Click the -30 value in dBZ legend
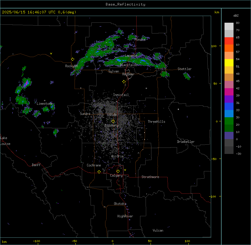251x245 pixels. (x=238, y=154)
